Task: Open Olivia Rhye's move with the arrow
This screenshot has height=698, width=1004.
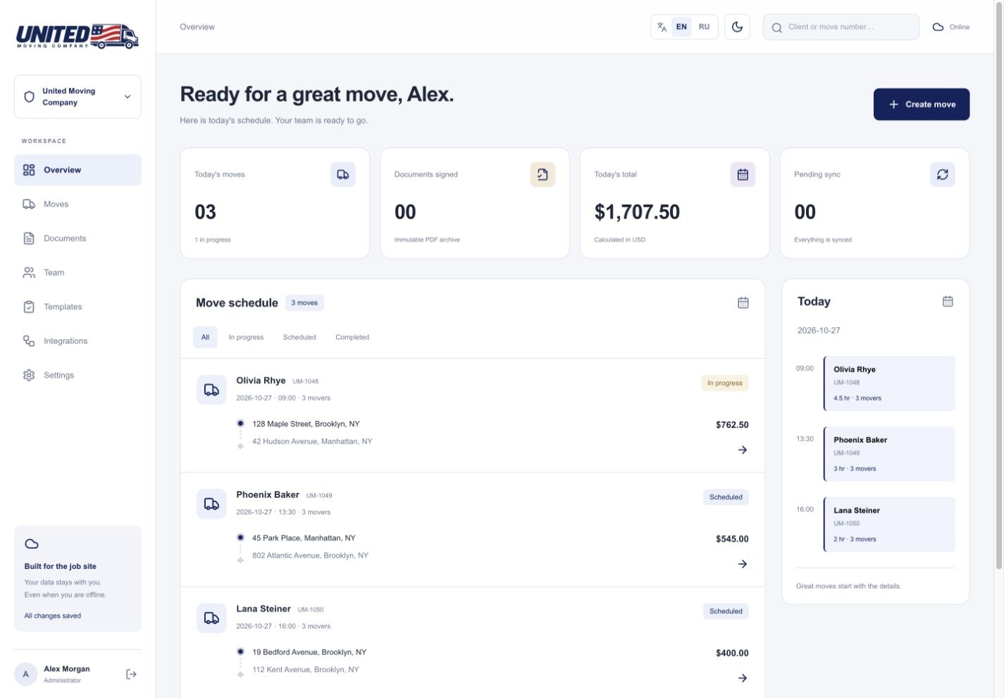Action: [x=742, y=450]
